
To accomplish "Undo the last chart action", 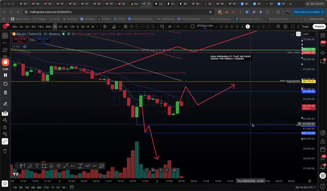I will pyautogui.click(x=178, y=26).
